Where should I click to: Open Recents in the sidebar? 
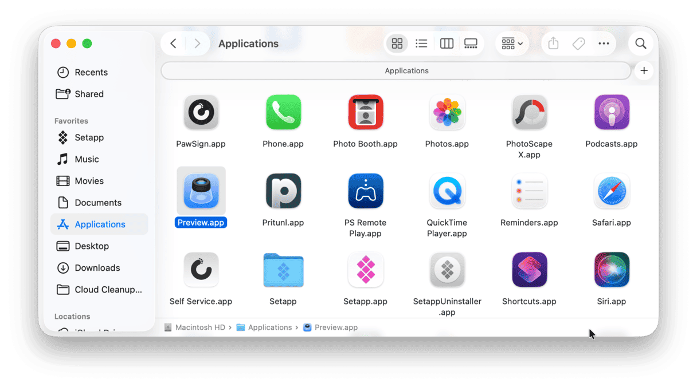99,72
